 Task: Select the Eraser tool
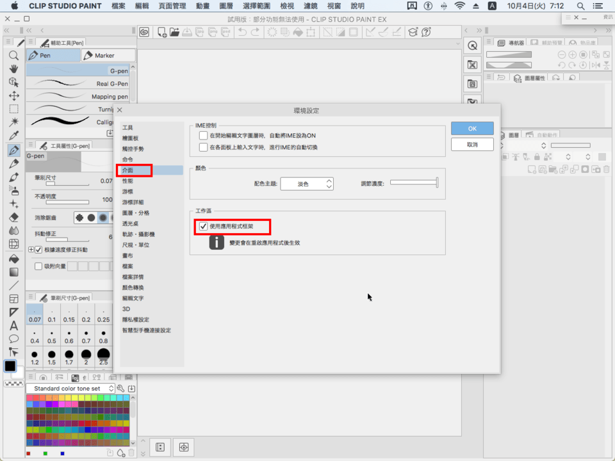pyautogui.click(x=13, y=217)
